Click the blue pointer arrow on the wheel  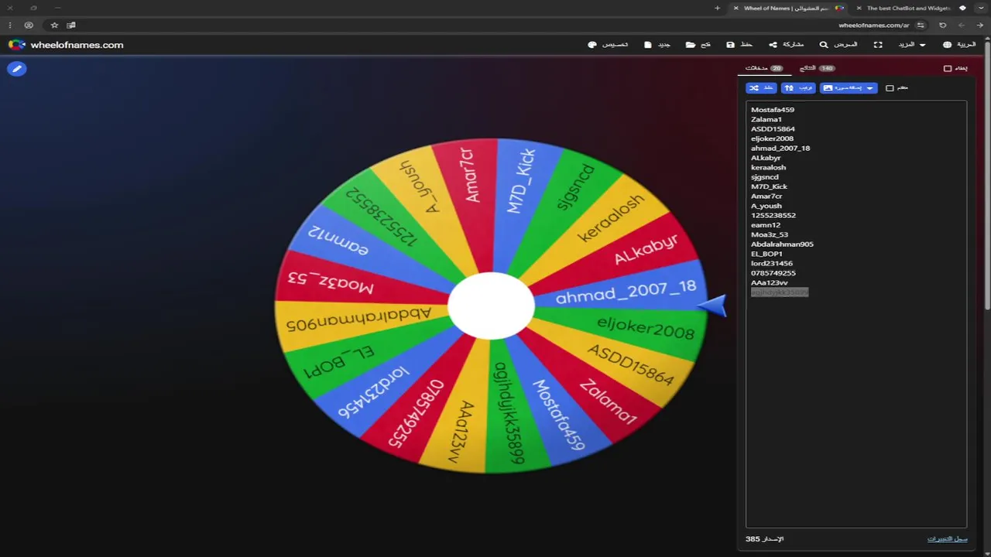click(712, 305)
